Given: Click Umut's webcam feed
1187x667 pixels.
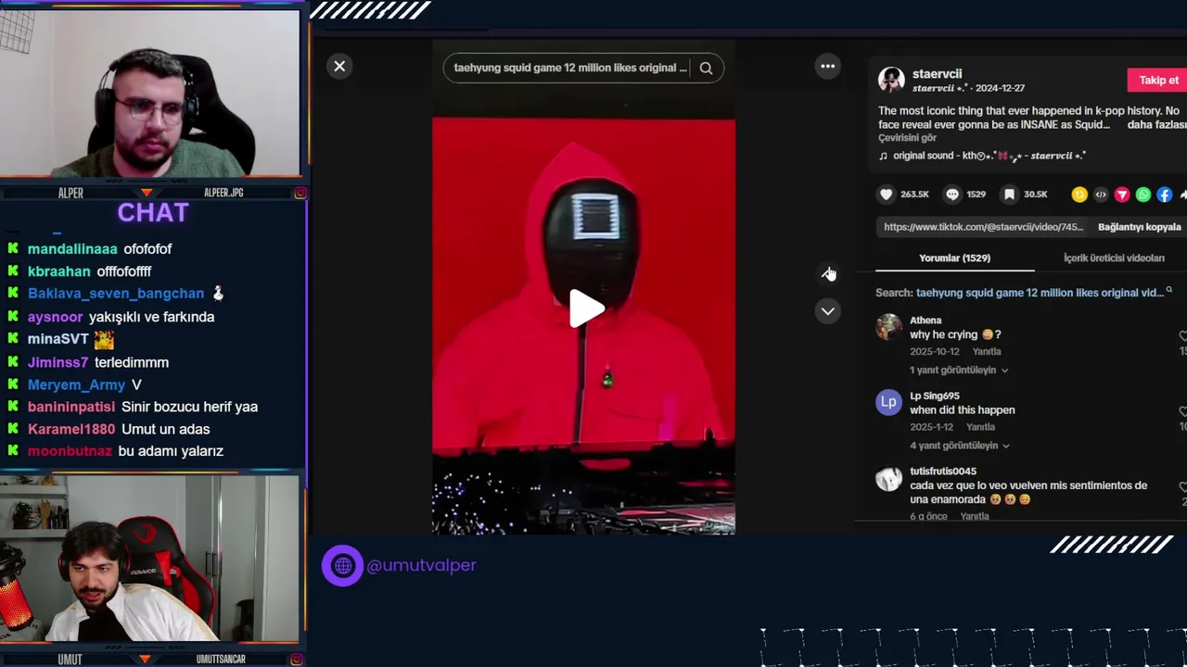Looking at the screenshot, I should pos(150,559).
